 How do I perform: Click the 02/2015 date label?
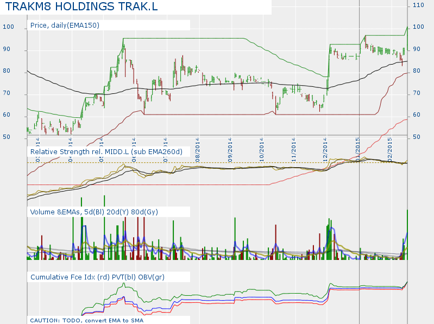click(389, 150)
